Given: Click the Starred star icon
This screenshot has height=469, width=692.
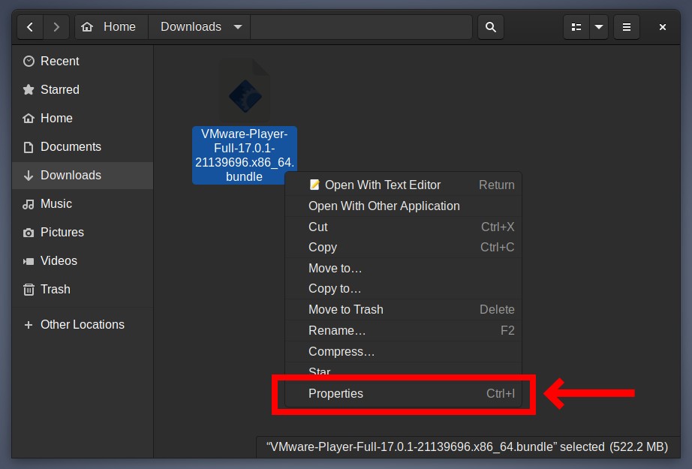Looking at the screenshot, I should point(29,89).
